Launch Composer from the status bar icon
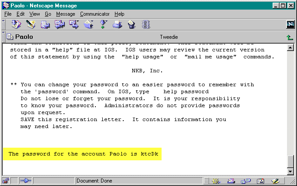 tap(275, 181)
